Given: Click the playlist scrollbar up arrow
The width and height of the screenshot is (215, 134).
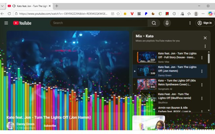Looking at the screenshot, I should (x=209, y=52).
